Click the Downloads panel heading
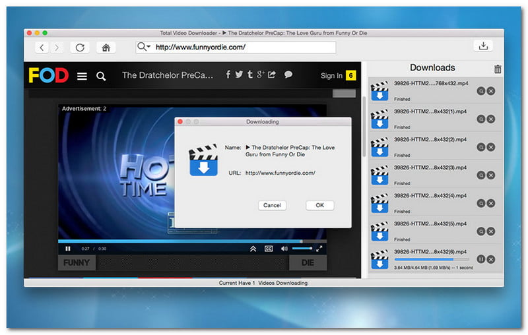 (x=432, y=68)
